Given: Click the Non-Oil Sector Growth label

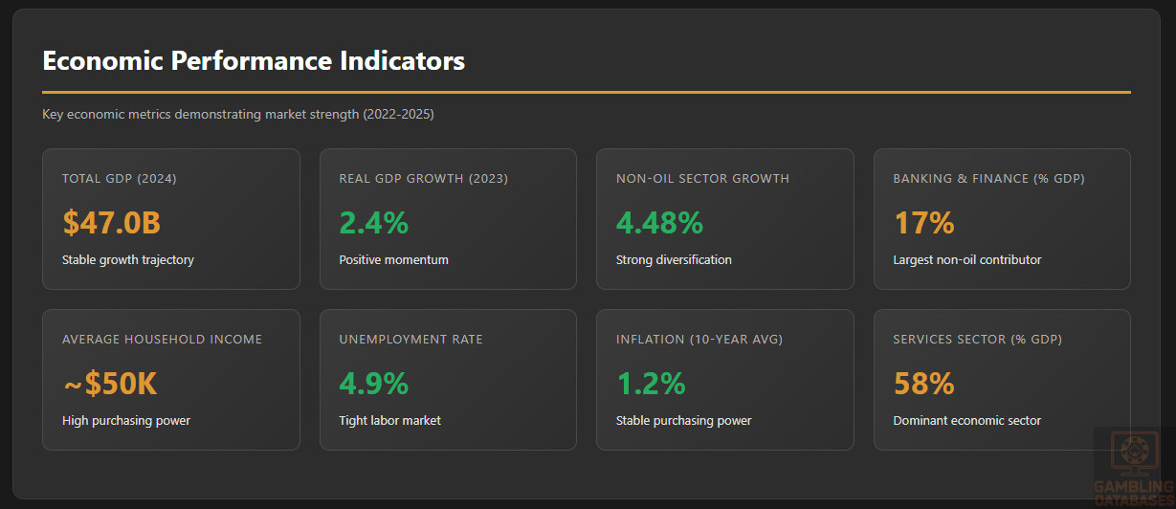Looking at the screenshot, I should pyautogui.click(x=702, y=179).
